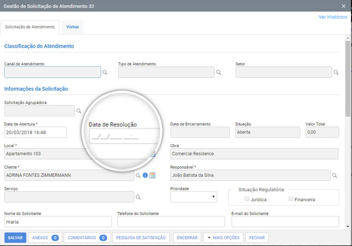The width and height of the screenshot is (352, 246).
Task: Click Data de Abertura date field
Action: [x=35, y=132]
